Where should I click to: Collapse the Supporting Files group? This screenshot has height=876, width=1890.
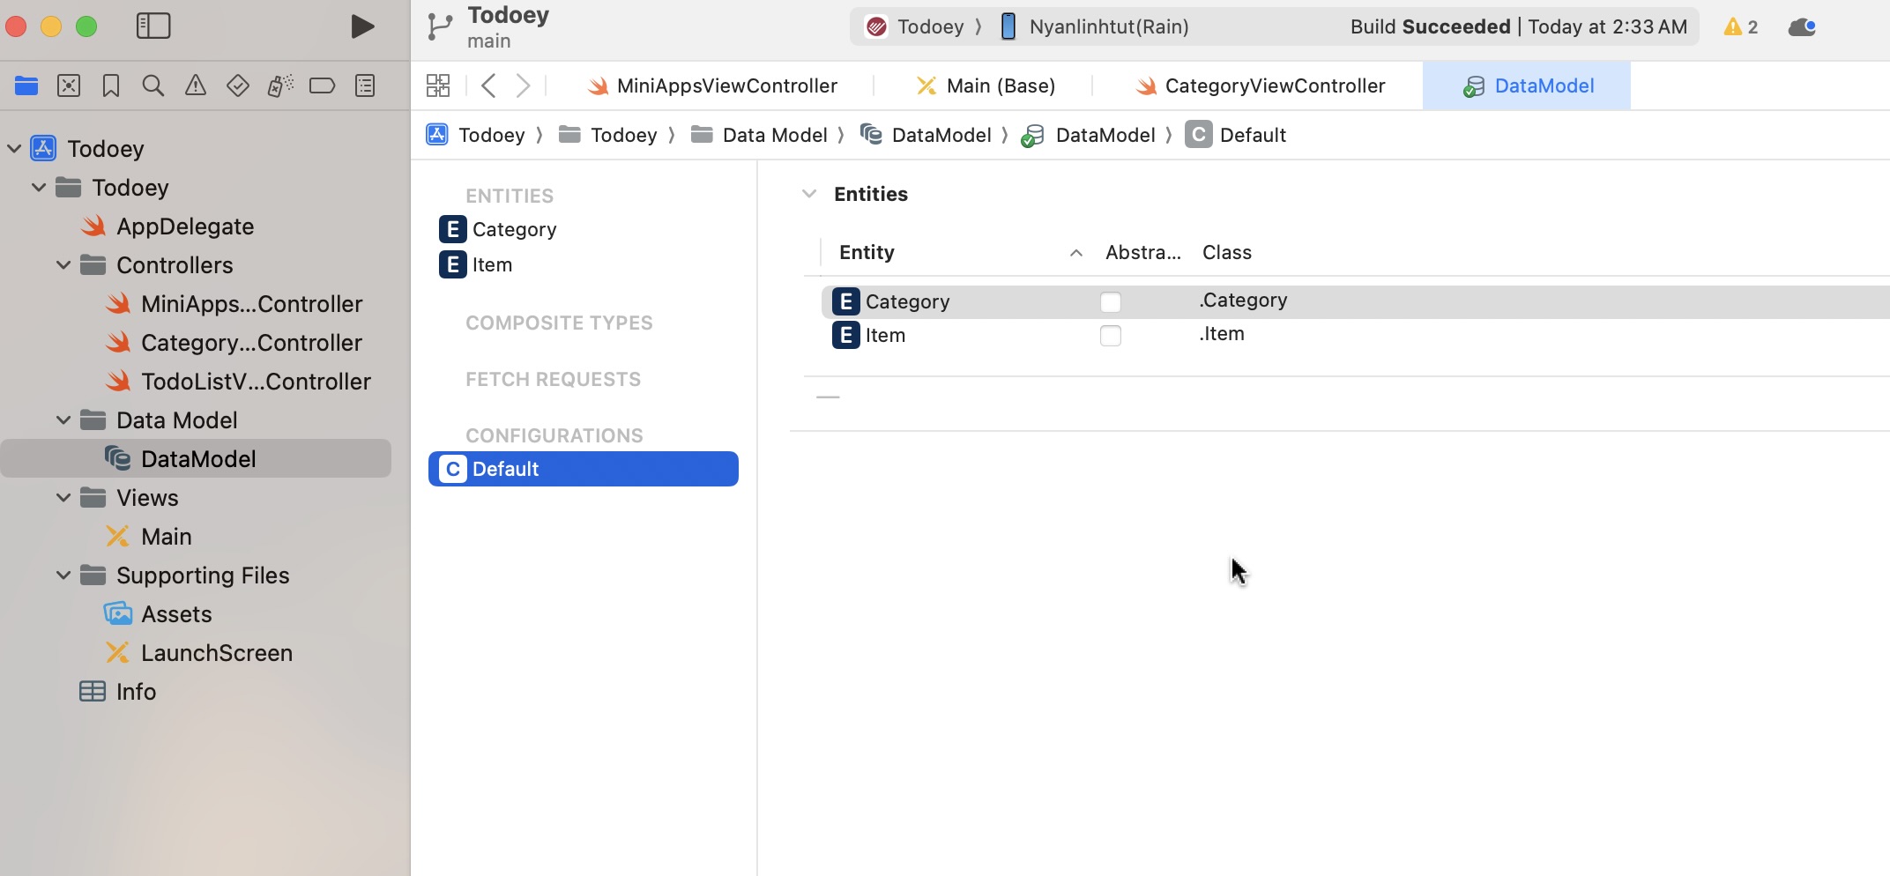pos(63,575)
